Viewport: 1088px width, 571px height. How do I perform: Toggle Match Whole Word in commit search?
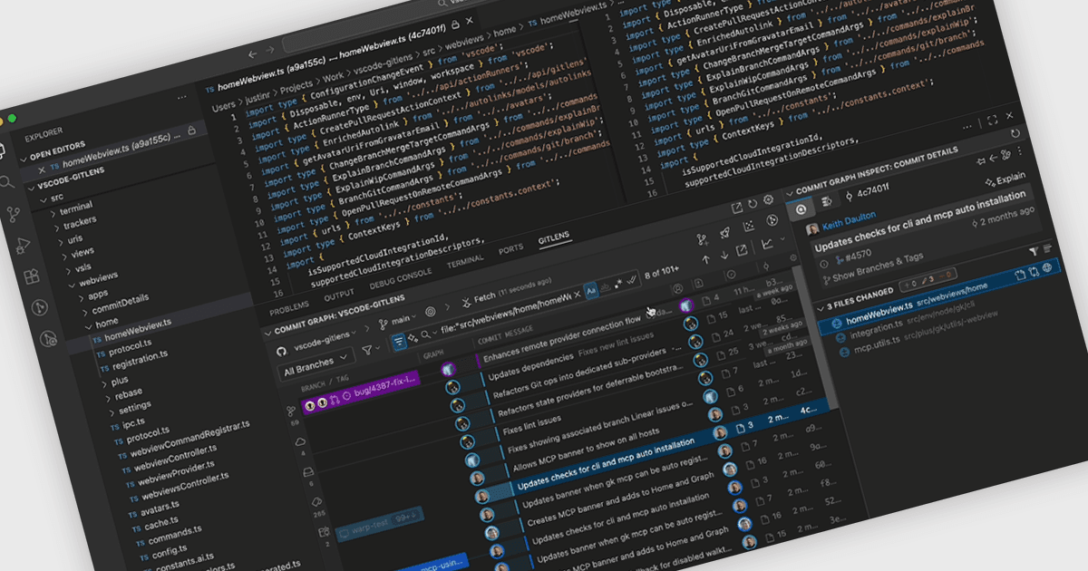coord(604,287)
